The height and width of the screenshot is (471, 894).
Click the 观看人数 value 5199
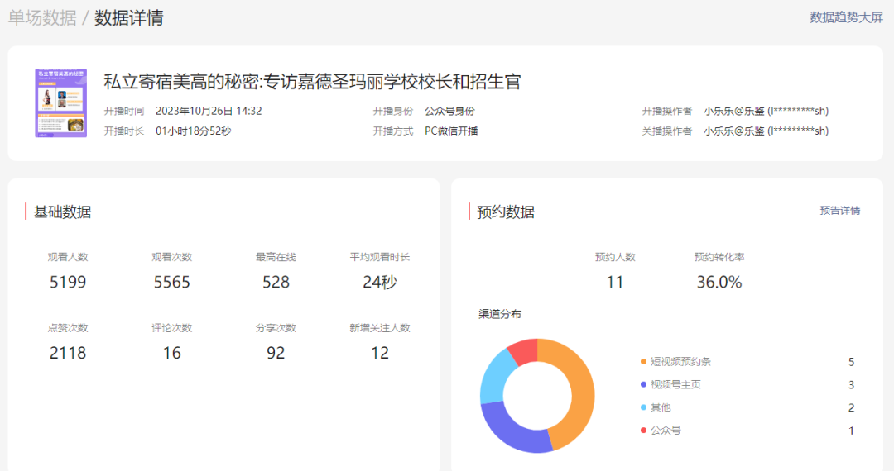tap(68, 282)
